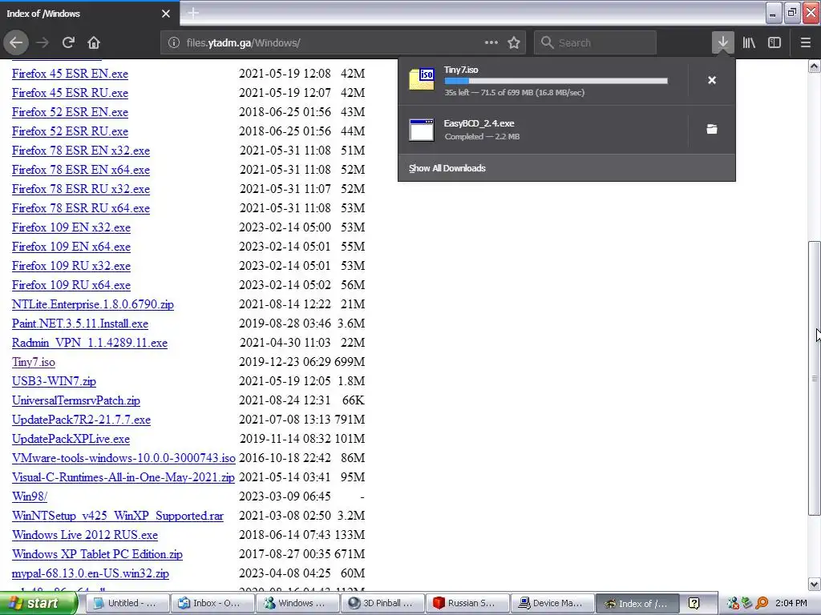Screen dimensions: 821x615
Task: Click the 2:04 PM taskbar clock
Action: pyautogui.click(x=791, y=604)
